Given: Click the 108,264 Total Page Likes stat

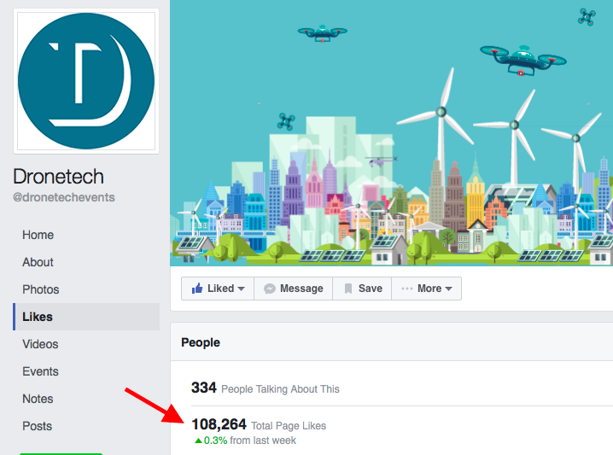Looking at the screenshot, I should coord(259,425).
